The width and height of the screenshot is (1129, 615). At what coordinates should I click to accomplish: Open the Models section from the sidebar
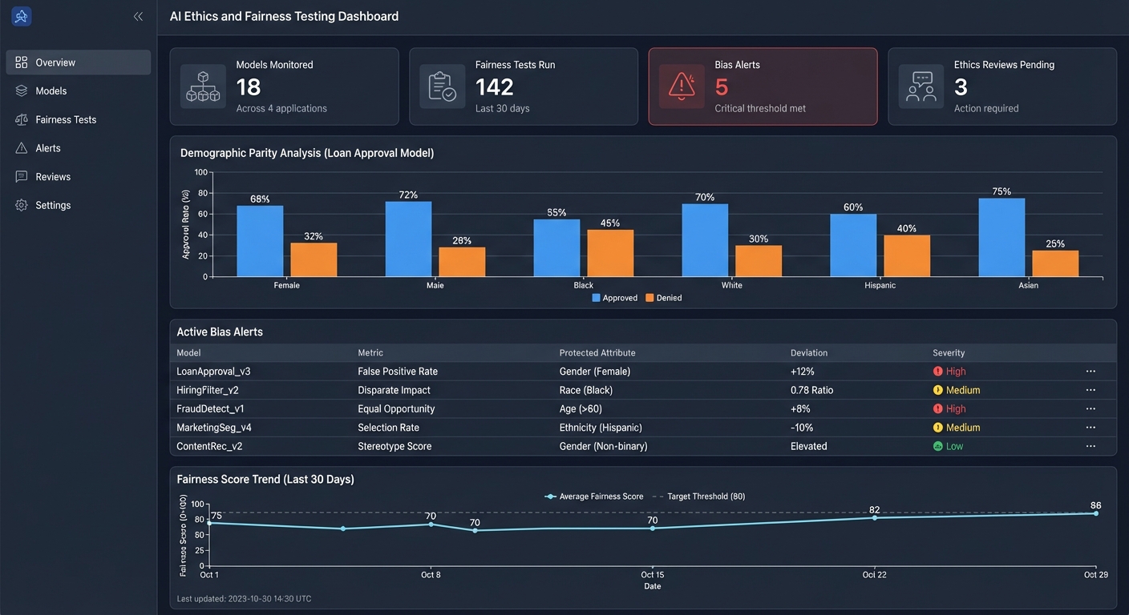click(21, 90)
